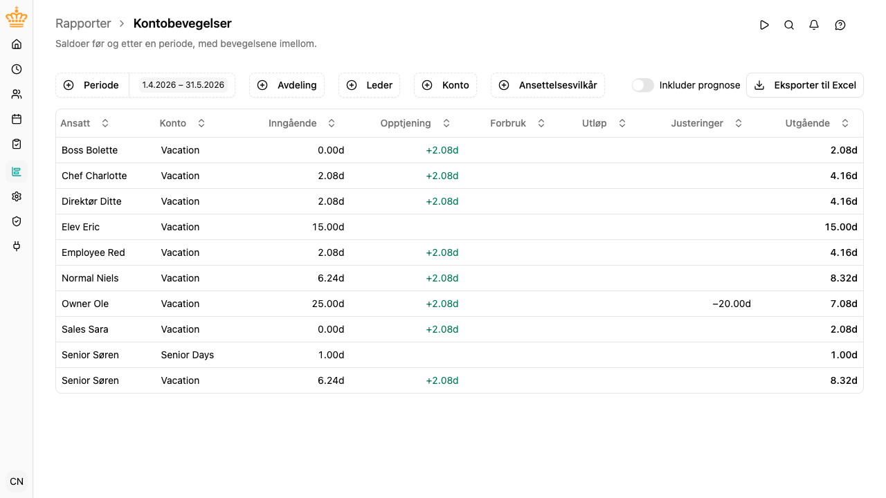Select Owner Ole row name
The image size is (886, 498).
(x=85, y=304)
